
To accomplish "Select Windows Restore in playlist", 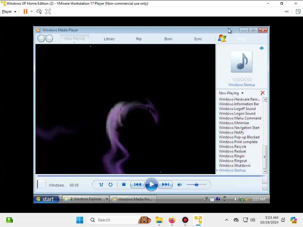I will (232, 151).
